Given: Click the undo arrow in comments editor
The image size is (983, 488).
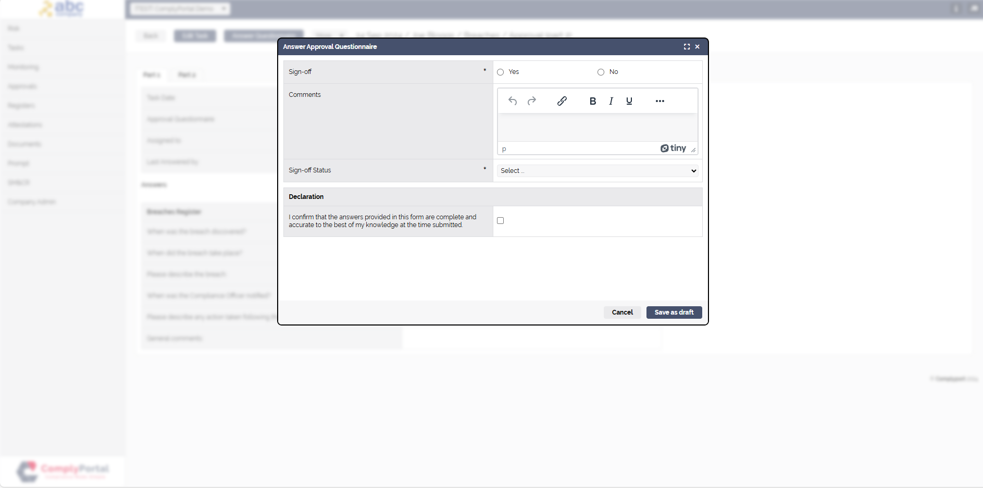Looking at the screenshot, I should point(513,101).
